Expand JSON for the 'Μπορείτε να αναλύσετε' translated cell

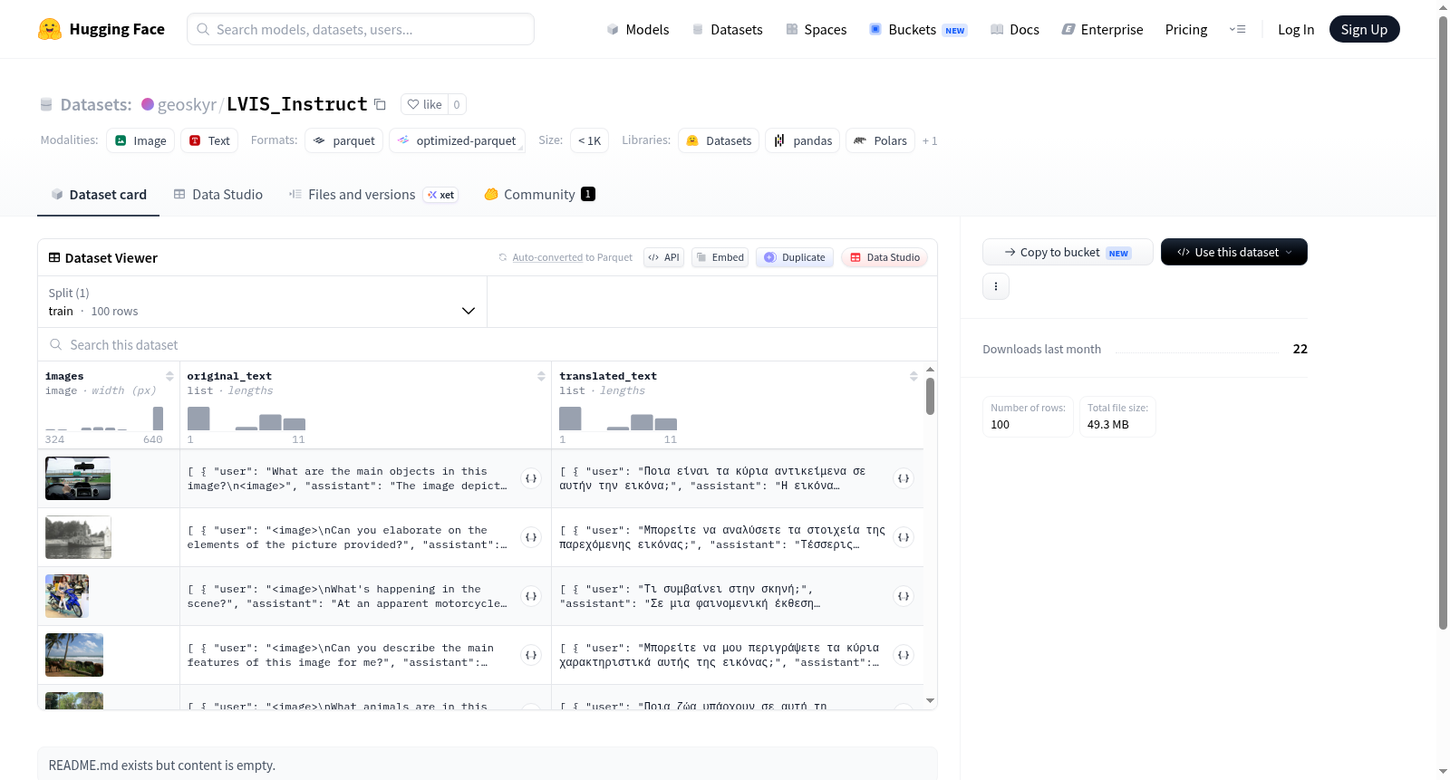click(x=904, y=537)
